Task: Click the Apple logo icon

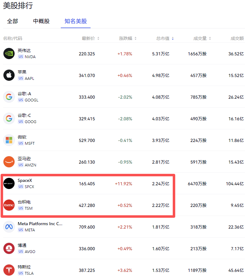Action: tap(9, 75)
